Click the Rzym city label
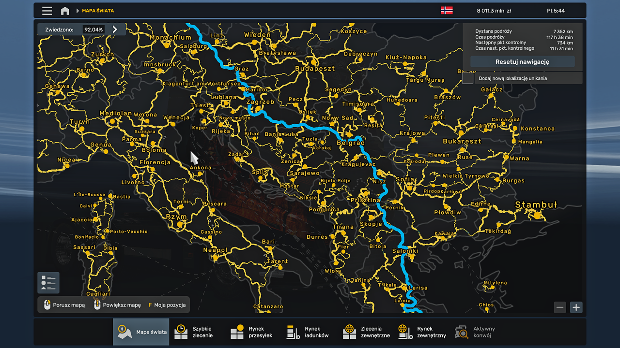This screenshot has width=620, height=348. point(176,217)
